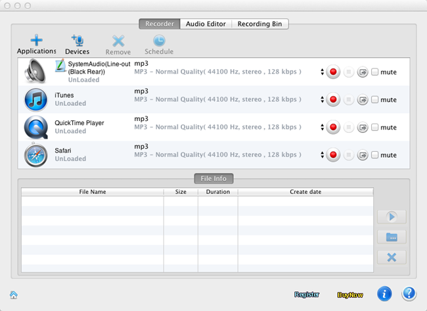Switch to the Audio Editor tab
This screenshot has width=427, height=311.
pyautogui.click(x=206, y=24)
